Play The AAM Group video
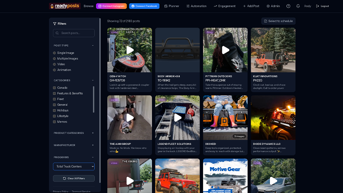Screen dimensions: 343x193 pos(130,118)
